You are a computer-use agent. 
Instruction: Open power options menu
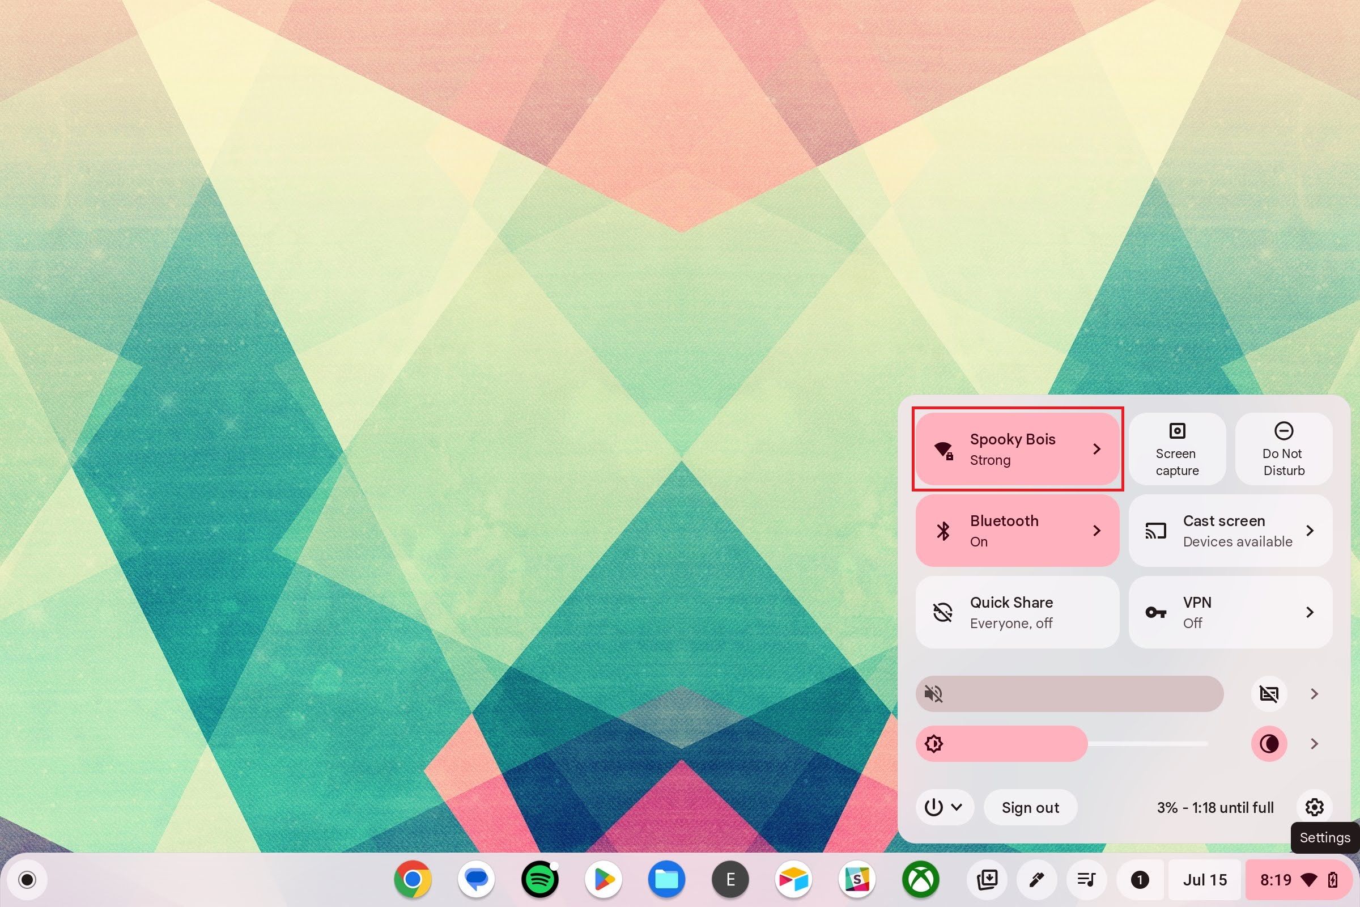coord(941,807)
